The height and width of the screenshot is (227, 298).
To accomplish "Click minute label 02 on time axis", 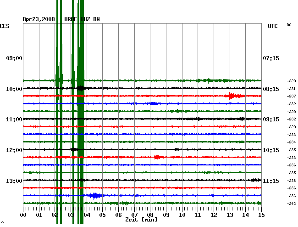I will tap(55, 215).
